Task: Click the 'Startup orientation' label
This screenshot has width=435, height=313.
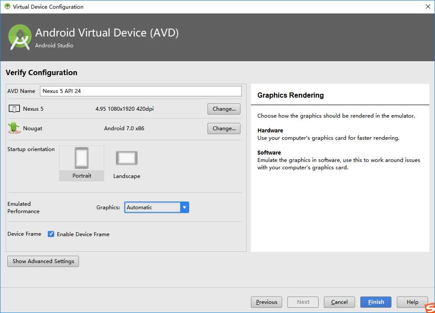Action: 31,149
